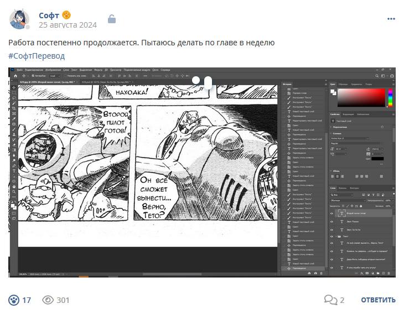Click the red color picker field

click(x=361, y=97)
